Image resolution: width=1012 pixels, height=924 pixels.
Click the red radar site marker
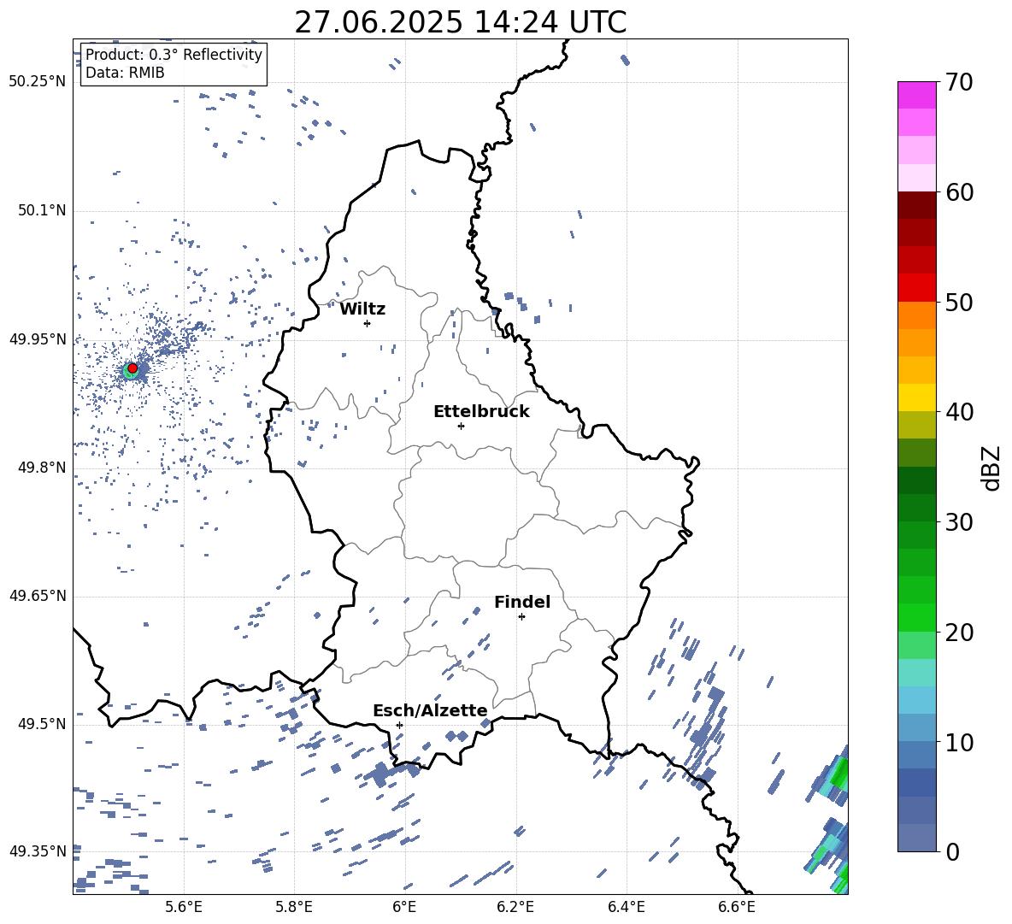point(132,368)
